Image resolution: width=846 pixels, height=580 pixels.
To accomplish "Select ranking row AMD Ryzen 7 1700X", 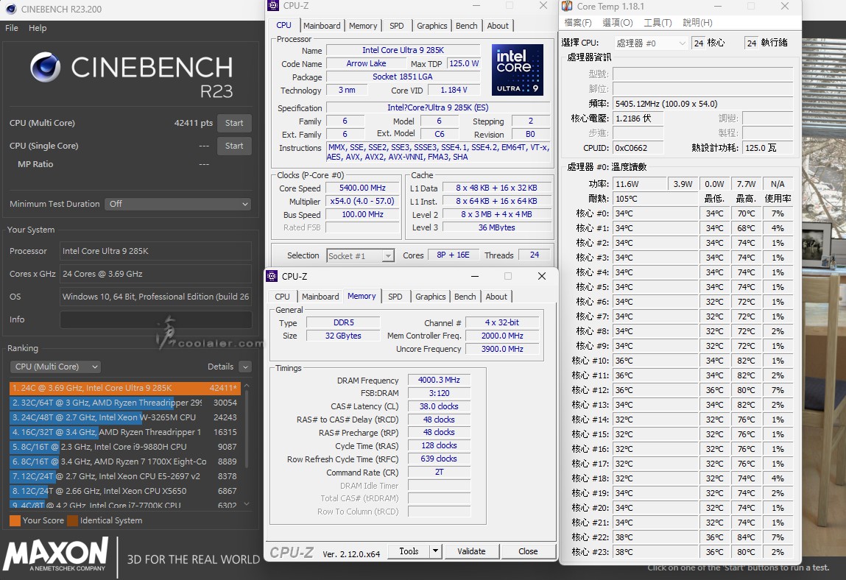I will (125, 461).
